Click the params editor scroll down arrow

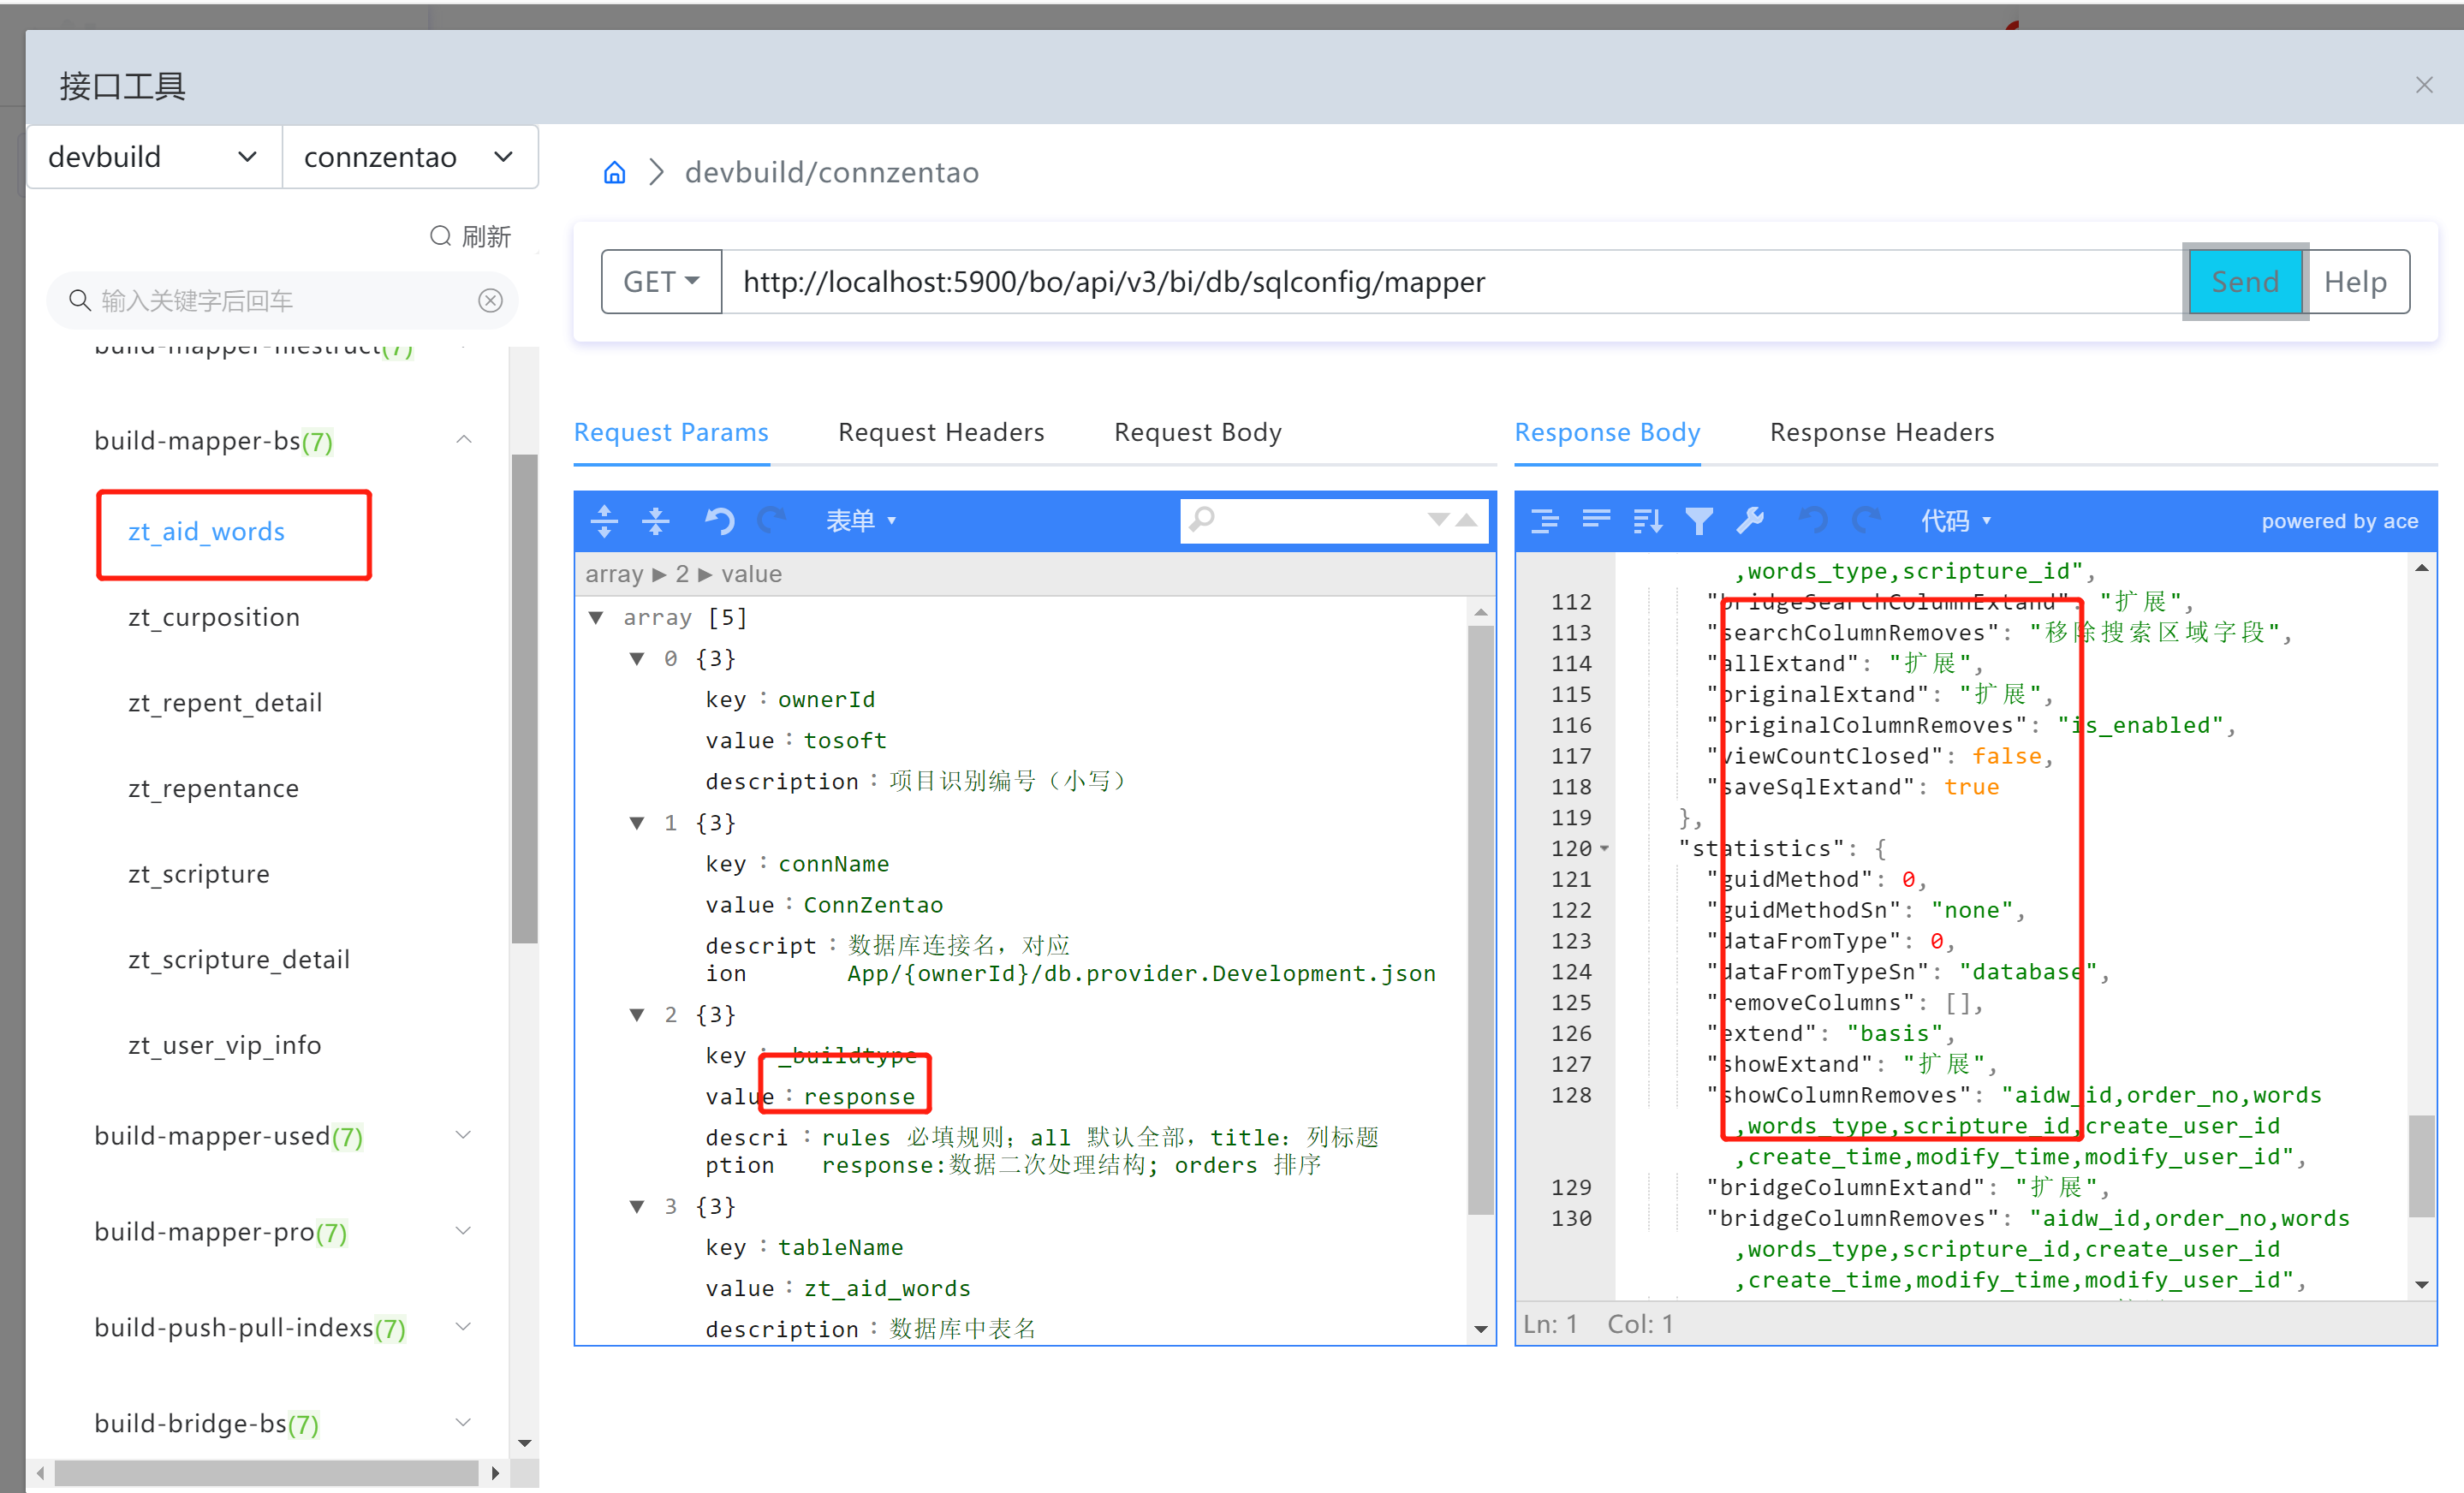click(1481, 1329)
